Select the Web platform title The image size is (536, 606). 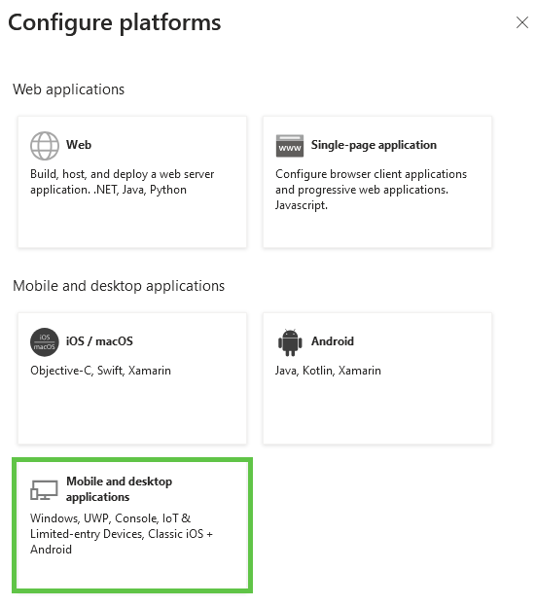[x=79, y=145]
